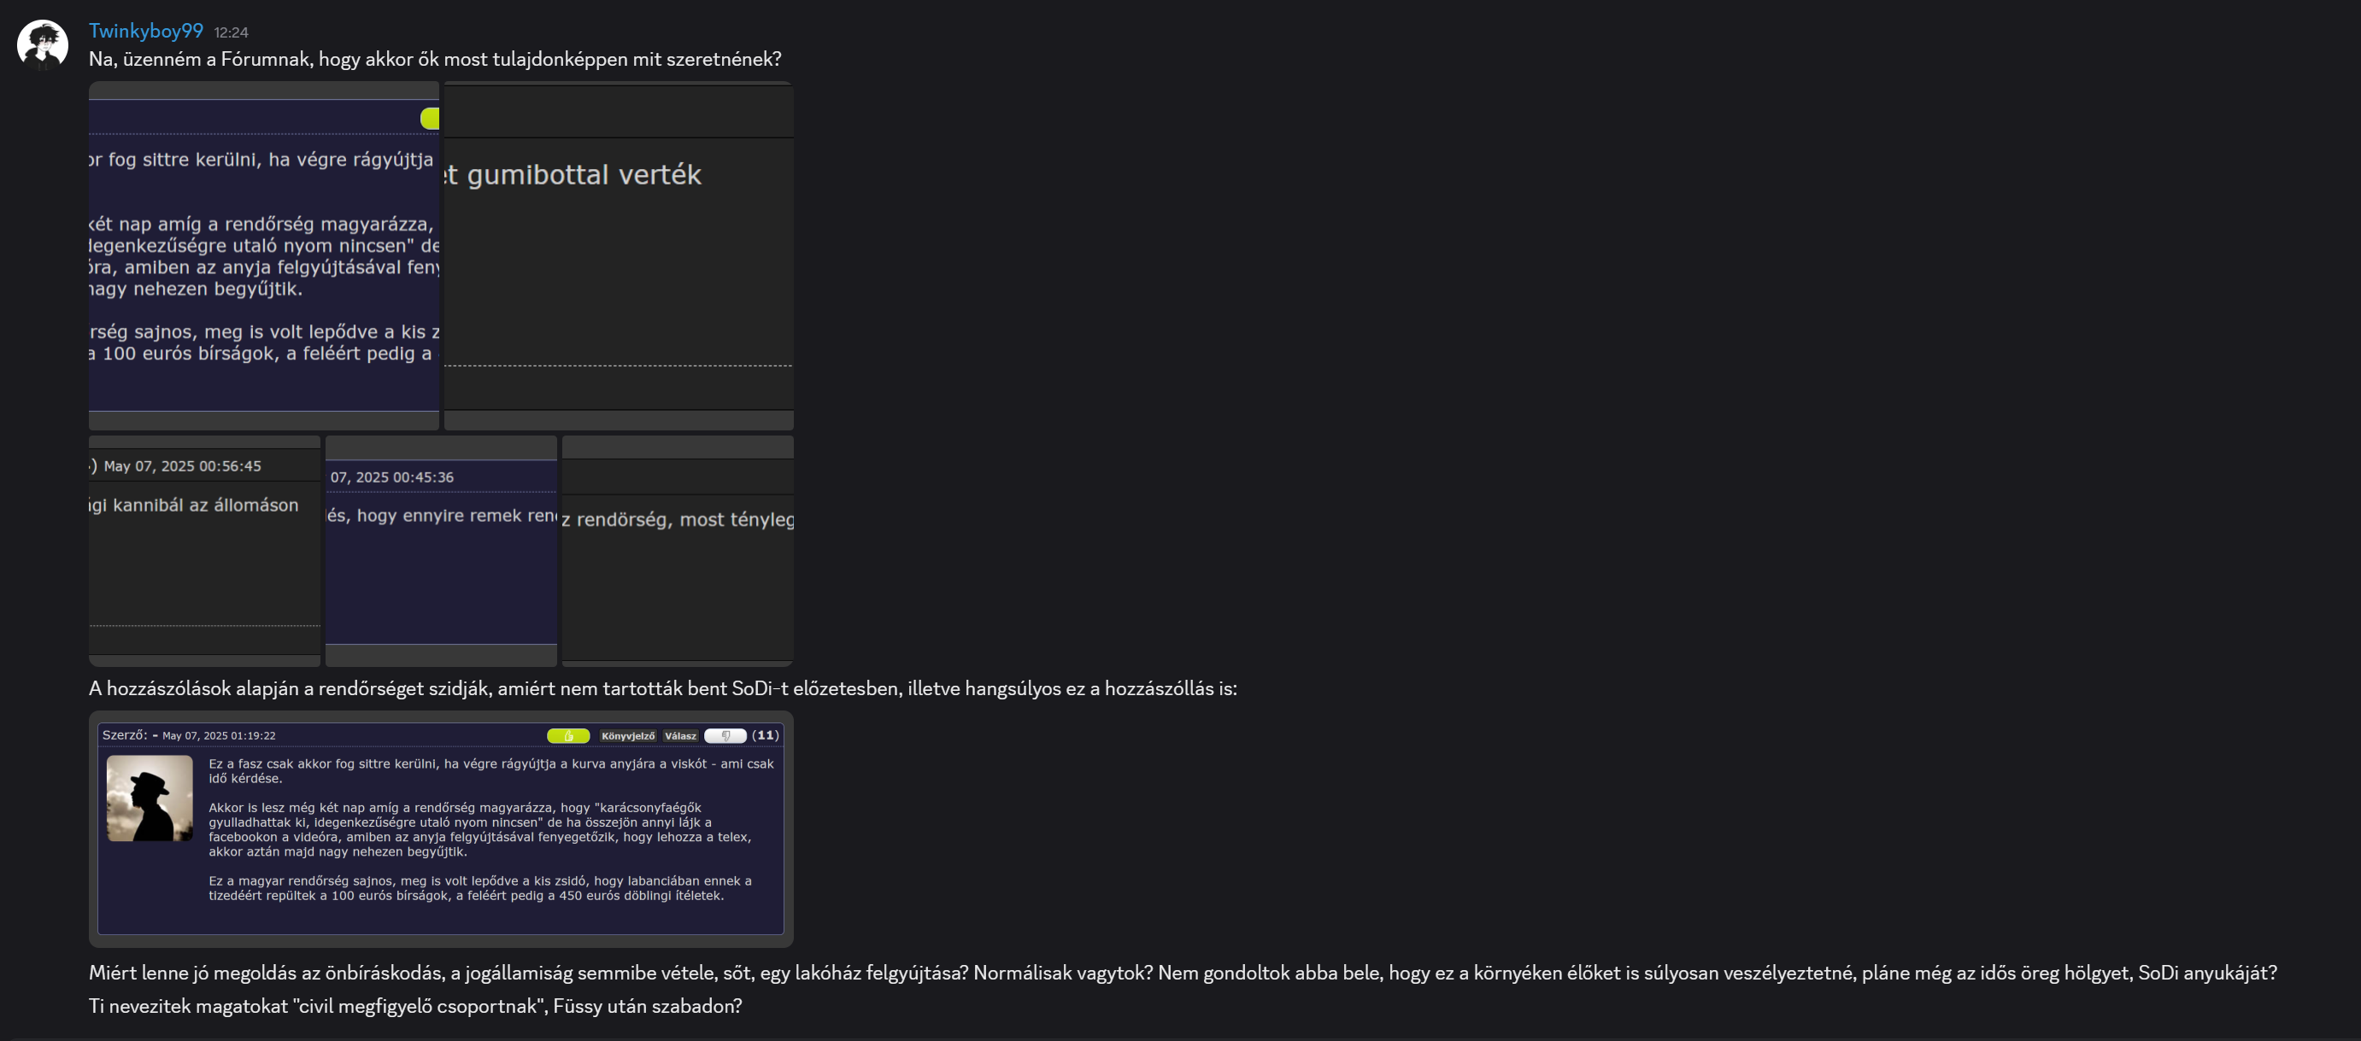Click the (11) vote count
Screen dimensions: 2361x1041
point(766,735)
